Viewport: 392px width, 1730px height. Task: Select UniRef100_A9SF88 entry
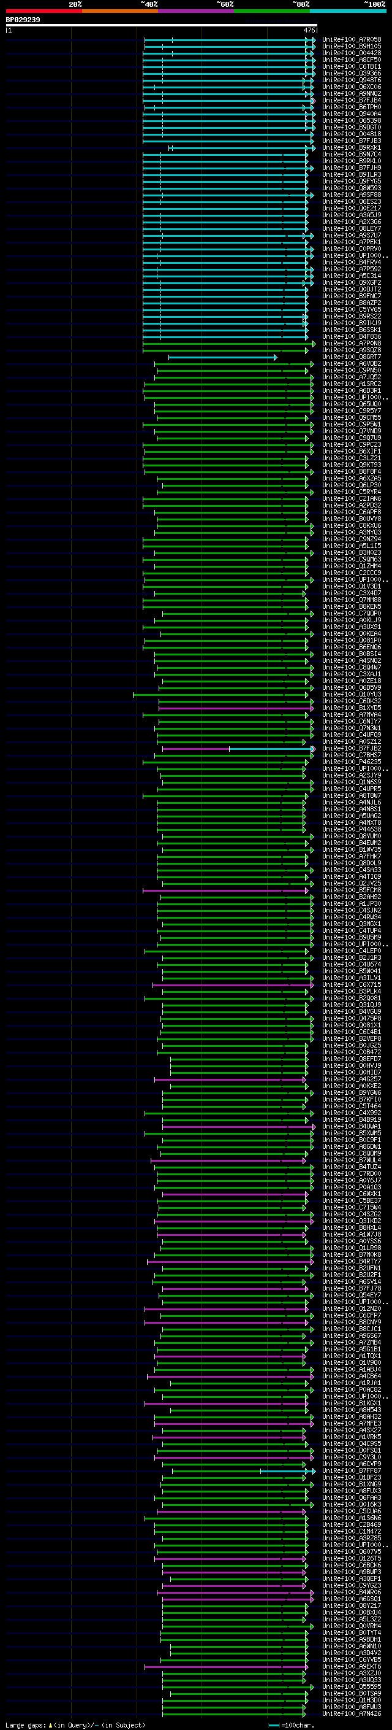pos(352,195)
